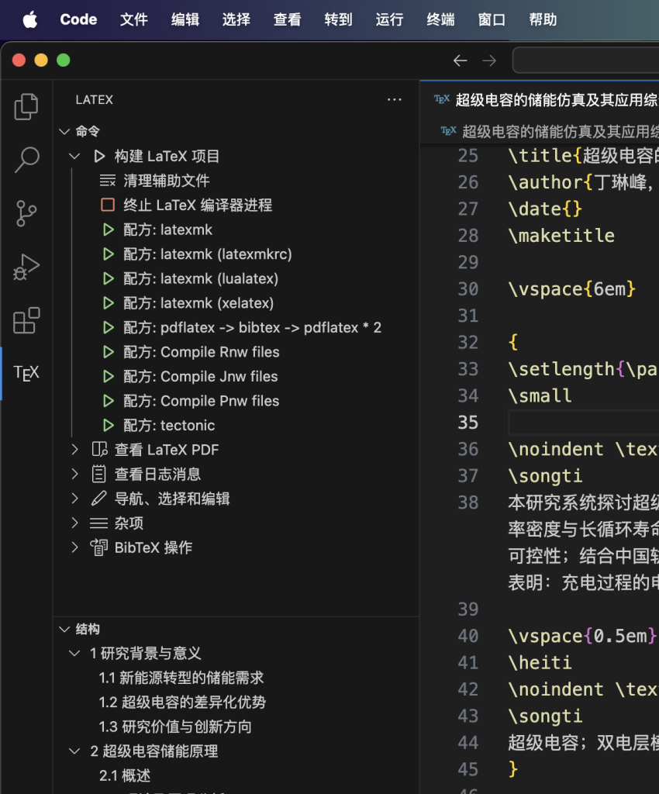Click the \maketitle command on line 28

coord(561,236)
